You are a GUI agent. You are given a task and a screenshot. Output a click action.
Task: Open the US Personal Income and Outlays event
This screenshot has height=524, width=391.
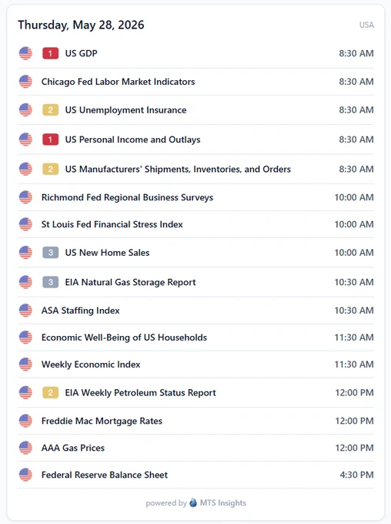[x=132, y=139]
